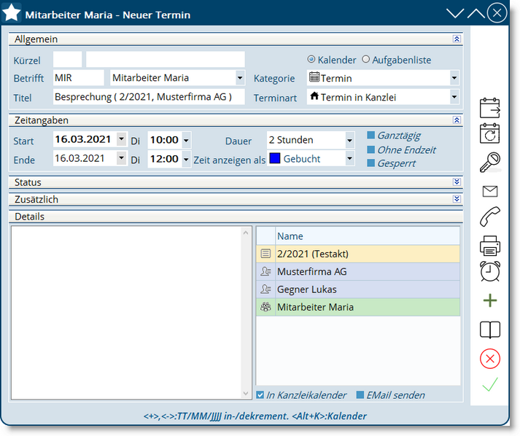Viewport: 520px width, 436px height.
Task: Click the Details scrollbar down arrow
Action: (x=246, y=393)
